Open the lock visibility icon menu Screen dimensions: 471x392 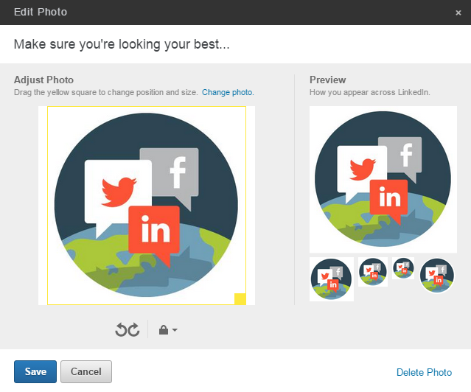coord(164,330)
